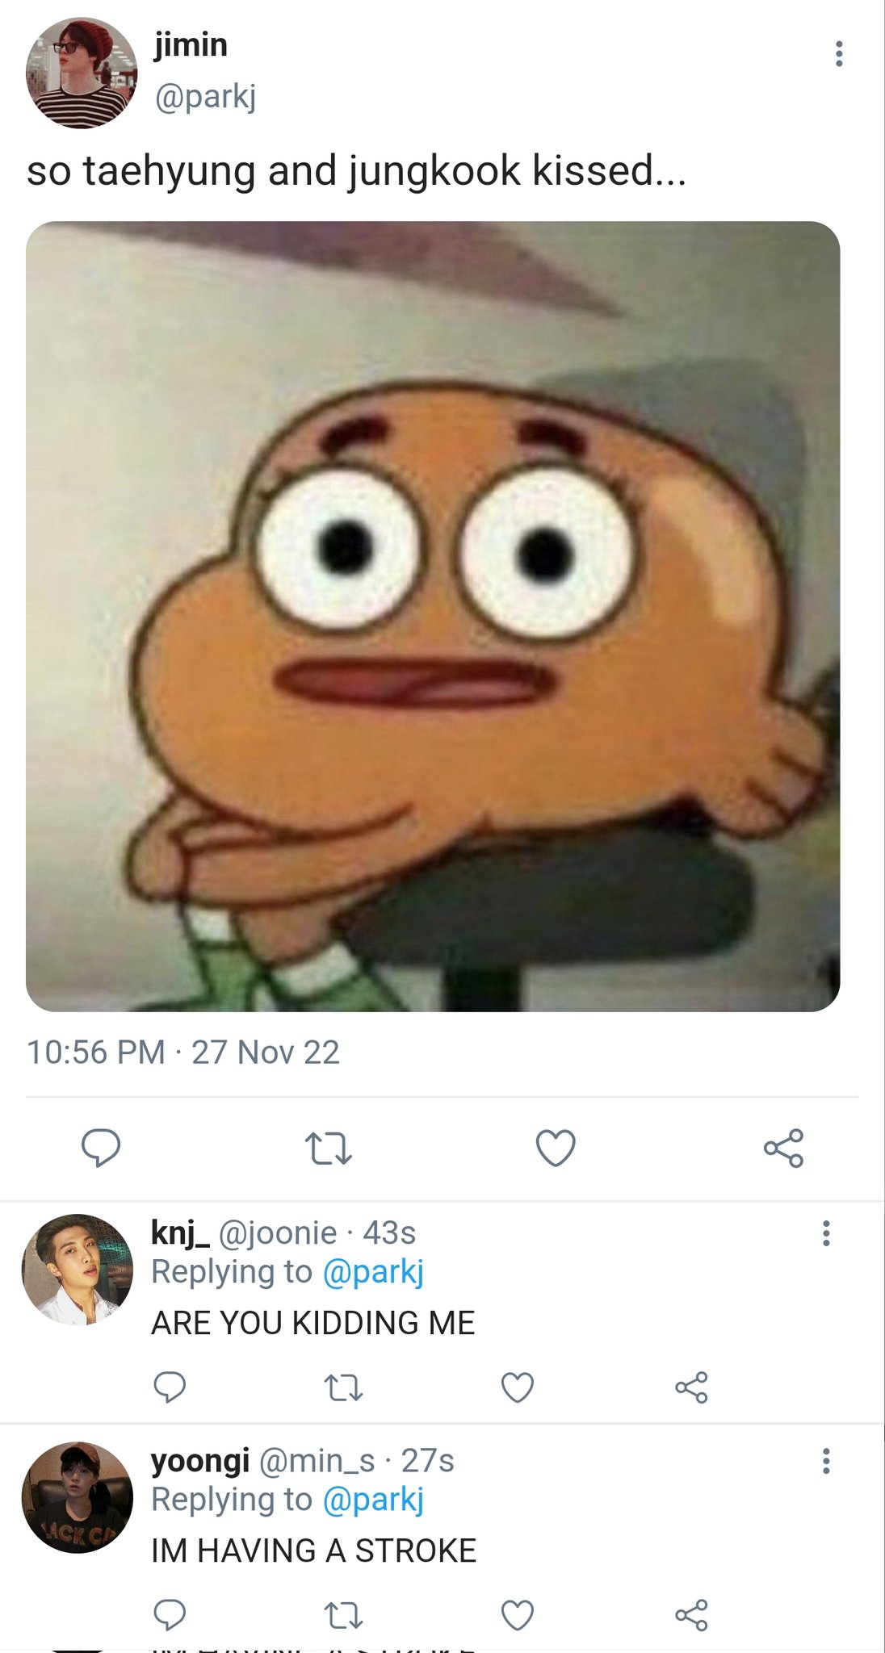The image size is (885, 1653).
Task: Open more options for jimin's tweet
Action: (x=839, y=53)
